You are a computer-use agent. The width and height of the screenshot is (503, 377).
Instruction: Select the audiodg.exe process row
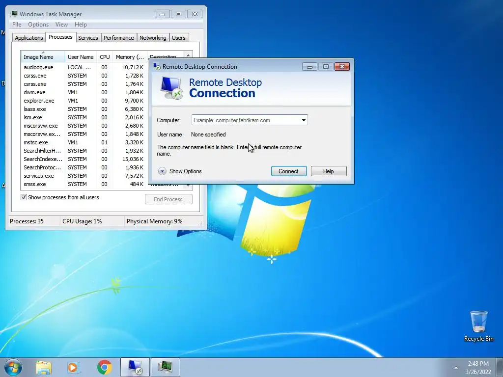point(84,67)
